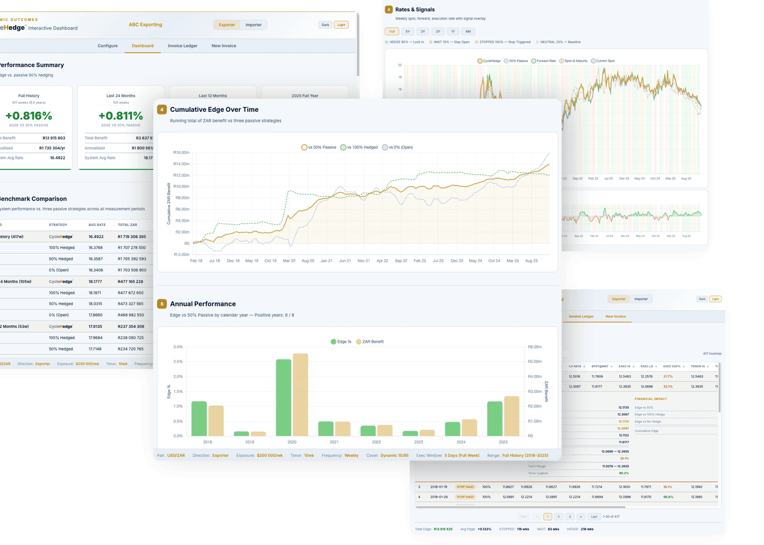Go to ledger page 2
This screenshot has height=545, width=764.
point(558,517)
